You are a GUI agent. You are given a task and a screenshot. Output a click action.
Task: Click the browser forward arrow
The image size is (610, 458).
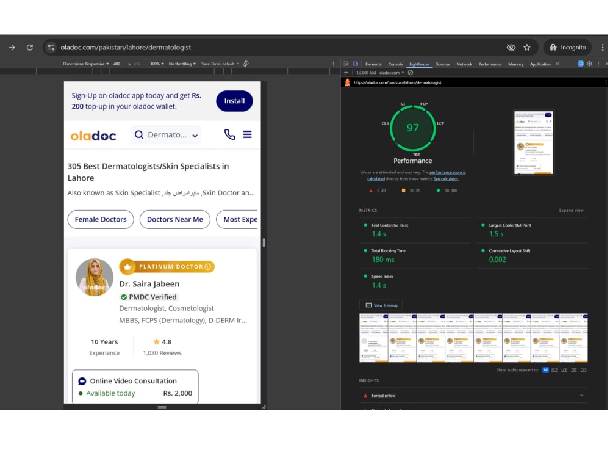(12, 48)
